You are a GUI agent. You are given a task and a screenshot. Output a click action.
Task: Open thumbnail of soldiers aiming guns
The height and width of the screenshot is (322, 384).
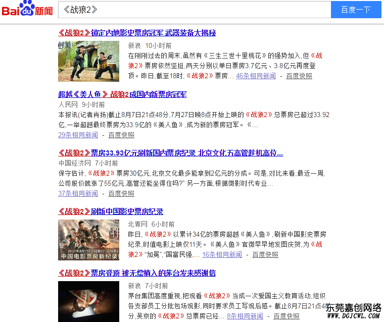point(88,61)
